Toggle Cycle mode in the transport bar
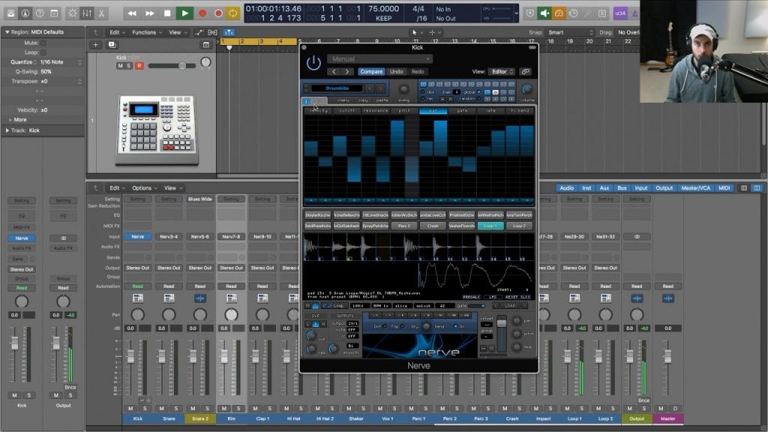 (x=231, y=13)
